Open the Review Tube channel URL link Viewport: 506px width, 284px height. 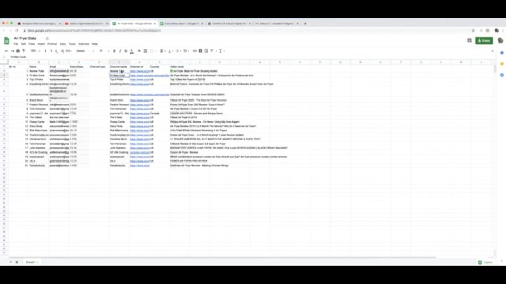[x=139, y=71]
